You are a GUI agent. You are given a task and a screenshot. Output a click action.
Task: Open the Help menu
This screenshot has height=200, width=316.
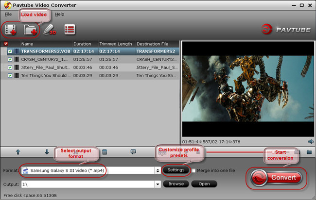60,14
